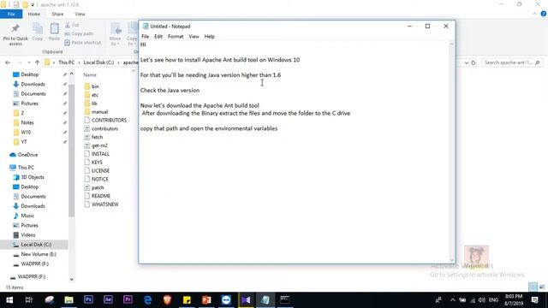548x308 pixels.
Task: Sort files by Name column header
Action: point(90,74)
